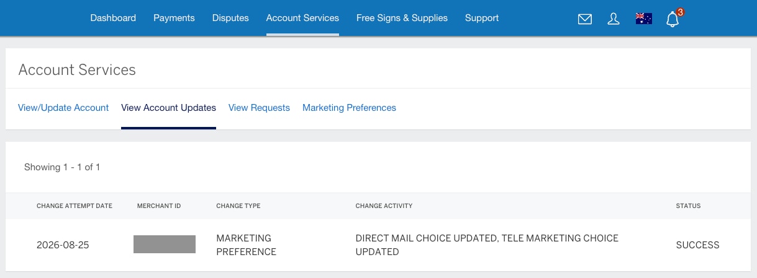Screen dimensions: 757x278
Task: Open the Support menu item
Action: [x=482, y=18]
